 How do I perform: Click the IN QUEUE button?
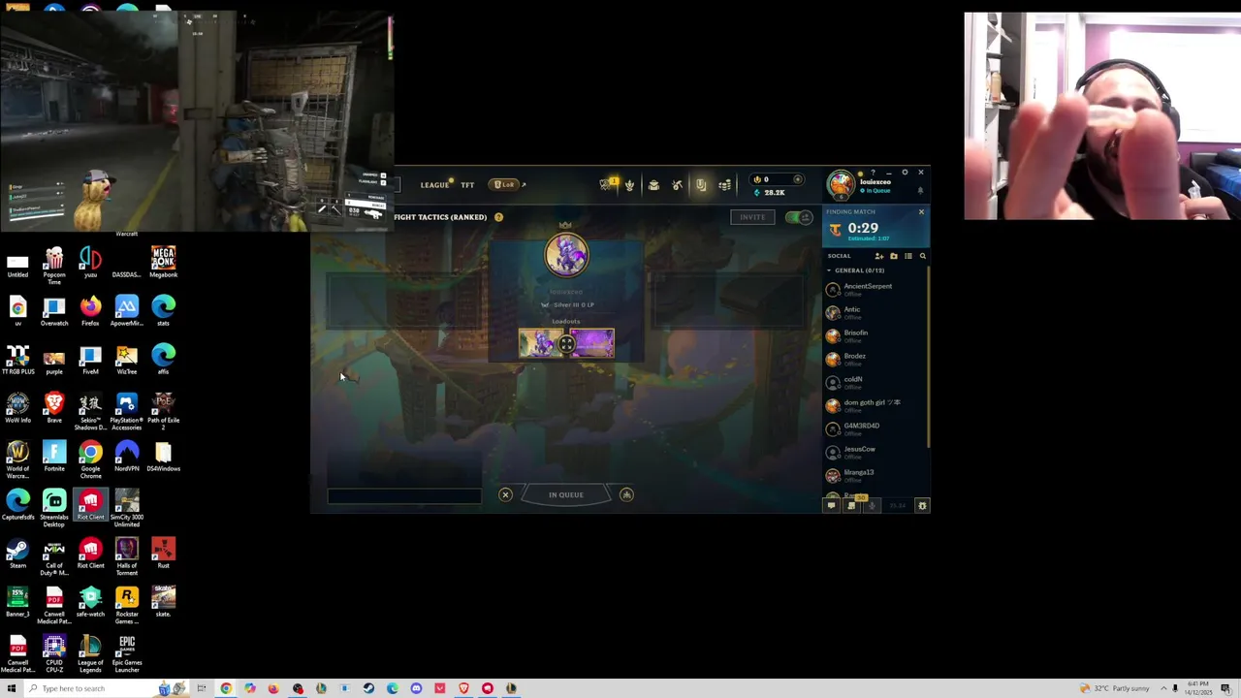566,495
